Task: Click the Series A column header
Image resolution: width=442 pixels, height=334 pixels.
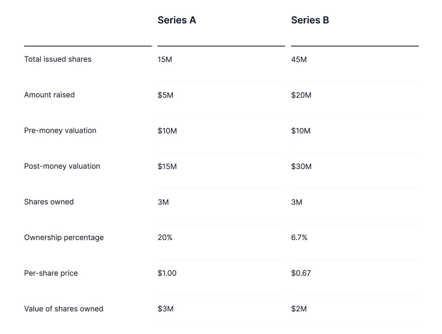Action: (x=177, y=20)
